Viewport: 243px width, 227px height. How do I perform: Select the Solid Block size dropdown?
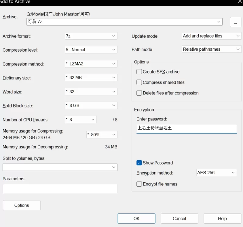tap(91, 105)
